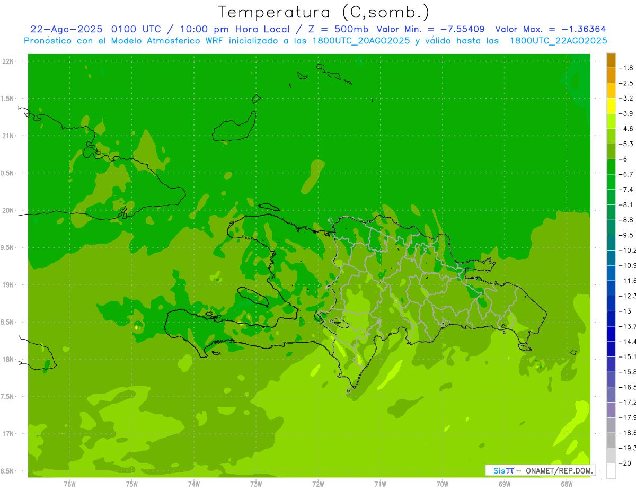Click the "68W" longitude label

[567, 484]
